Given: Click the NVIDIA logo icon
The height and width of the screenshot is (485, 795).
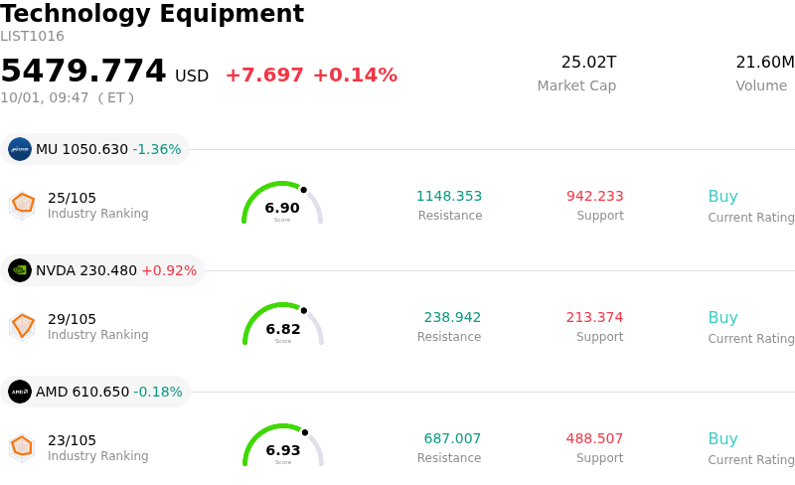Looking at the screenshot, I should pyautogui.click(x=20, y=270).
